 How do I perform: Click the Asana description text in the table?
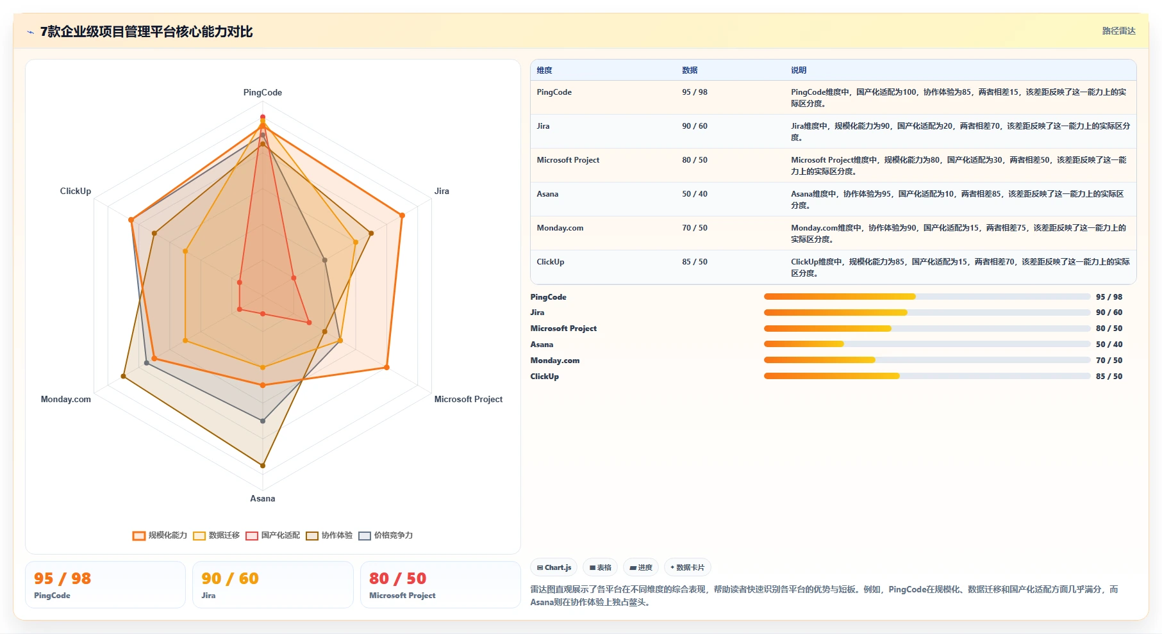pyautogui.click(x=958, y=200)
